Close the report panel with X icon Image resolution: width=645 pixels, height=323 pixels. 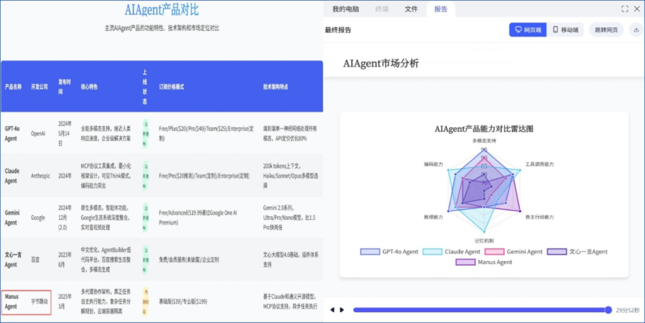(x=637, y=9)
